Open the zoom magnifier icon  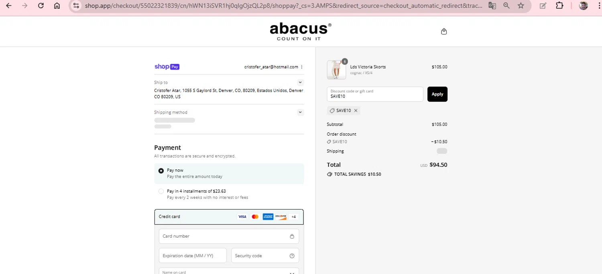(x=506, y=6)
